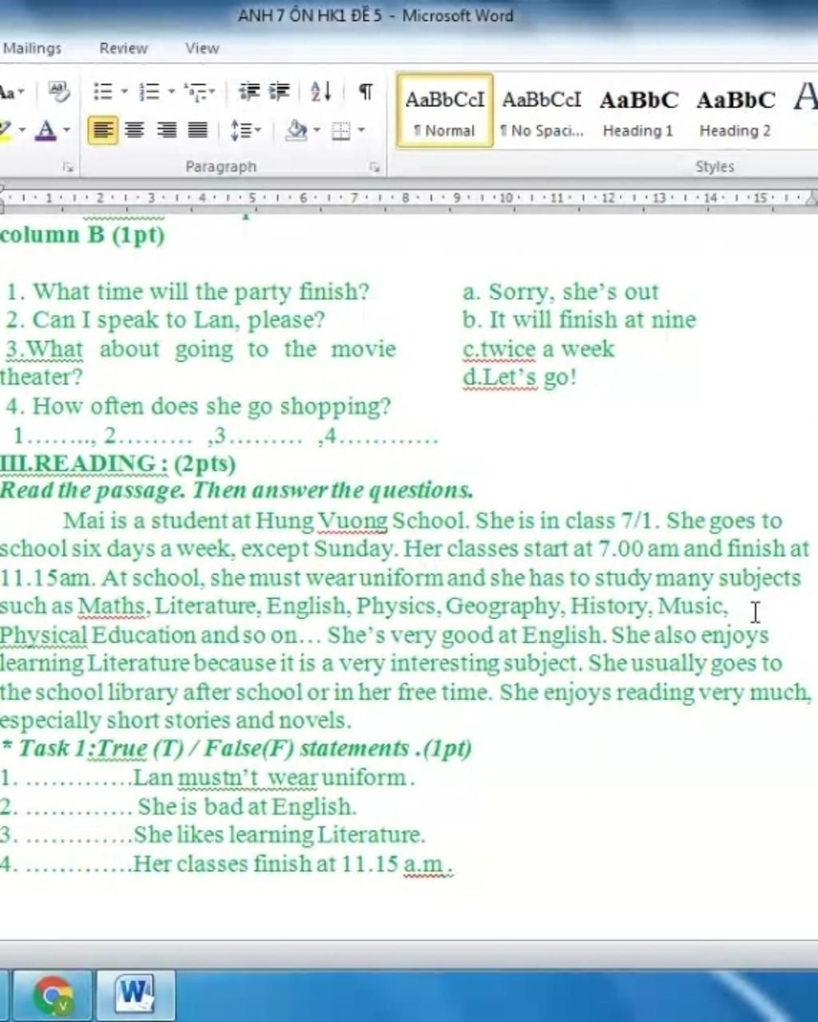This screenshot has height=1022, width=818.
Task: Open the Mailings ribbon tab
Action: pyautogui.click(x=32, y=48)
